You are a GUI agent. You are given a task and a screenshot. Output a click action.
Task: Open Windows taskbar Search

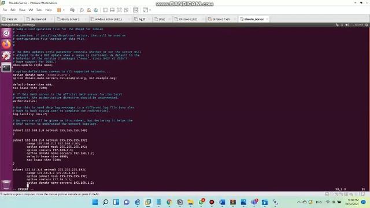tap(105, 202)
